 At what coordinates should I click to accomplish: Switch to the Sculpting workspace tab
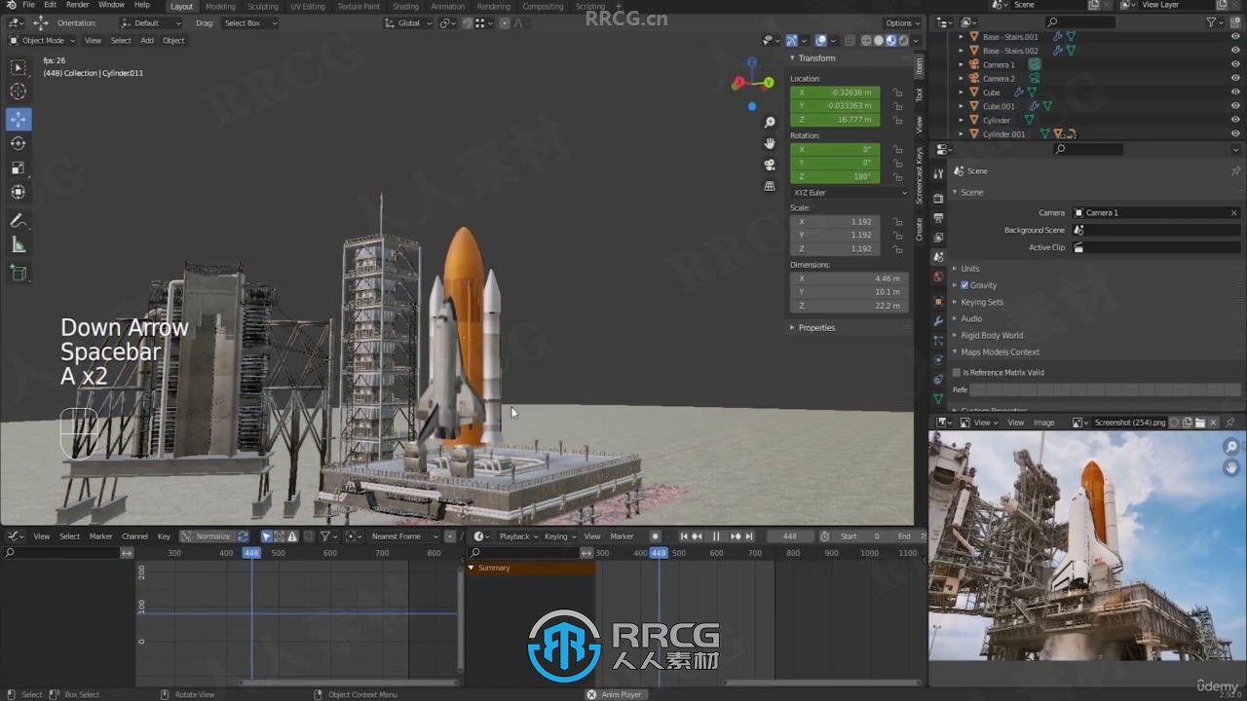[x=263, y=6]
